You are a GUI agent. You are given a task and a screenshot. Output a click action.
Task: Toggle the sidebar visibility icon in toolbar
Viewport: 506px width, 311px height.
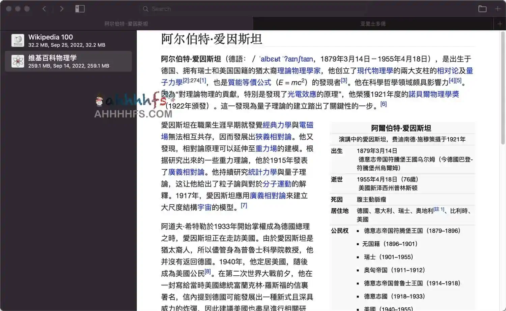point(80,9)
